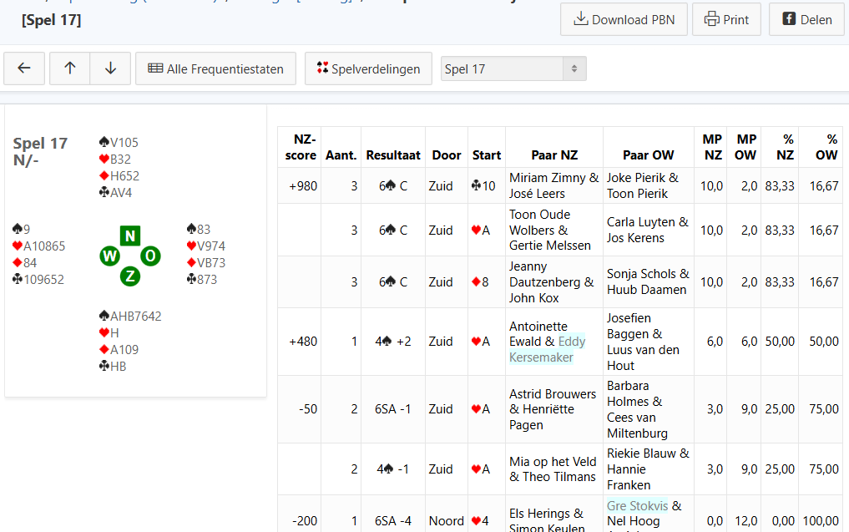Viewport: 849px width, 532px height.
Task: Click Astrid Brouwers & Henriëtte Pagen pair
Action: [554, 409]
